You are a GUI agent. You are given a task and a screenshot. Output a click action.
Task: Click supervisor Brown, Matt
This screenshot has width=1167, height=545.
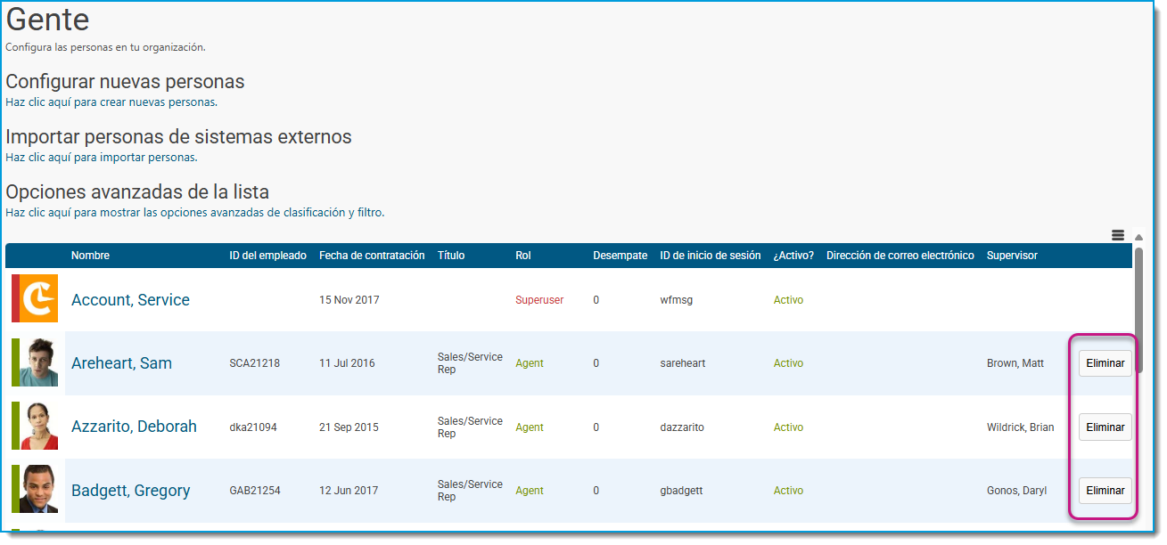point(1015,363)
